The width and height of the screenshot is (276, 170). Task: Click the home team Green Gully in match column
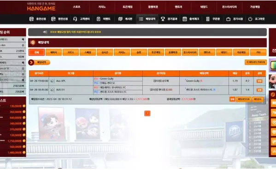(107, 79)
